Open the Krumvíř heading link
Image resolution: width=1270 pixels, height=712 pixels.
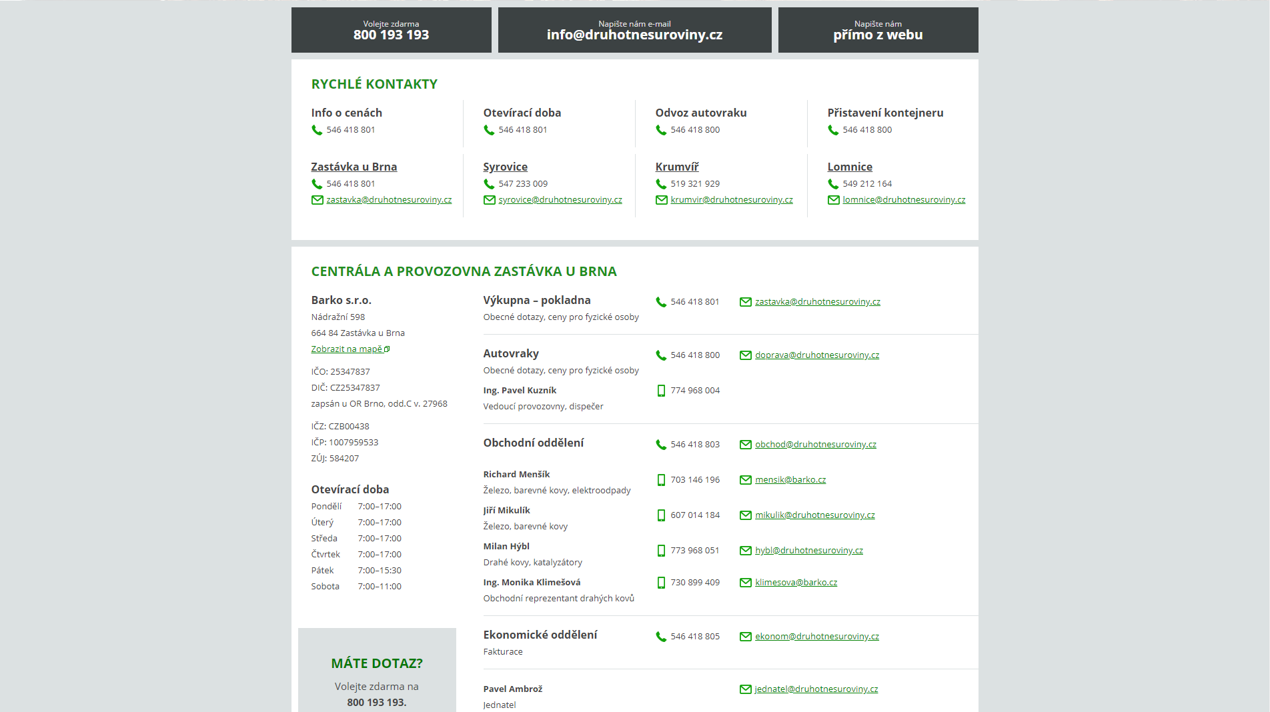(x=677, y=167)
